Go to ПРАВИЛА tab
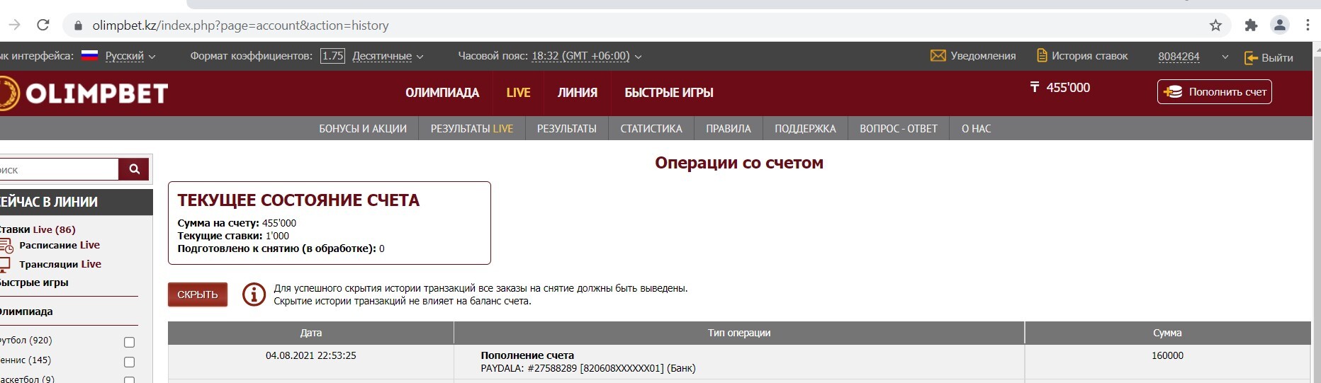 [729, 128]
